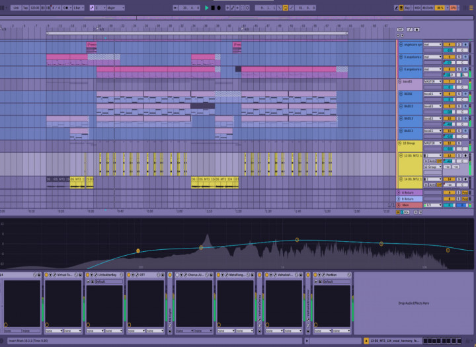This screenshot has height=347, width=476.
Task: Click the Set button above track list
Action: click(401, 29)
